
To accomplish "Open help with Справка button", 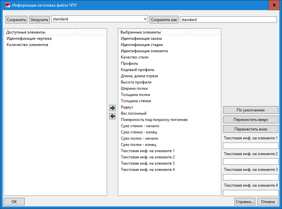I will click(x=245, y=202).
